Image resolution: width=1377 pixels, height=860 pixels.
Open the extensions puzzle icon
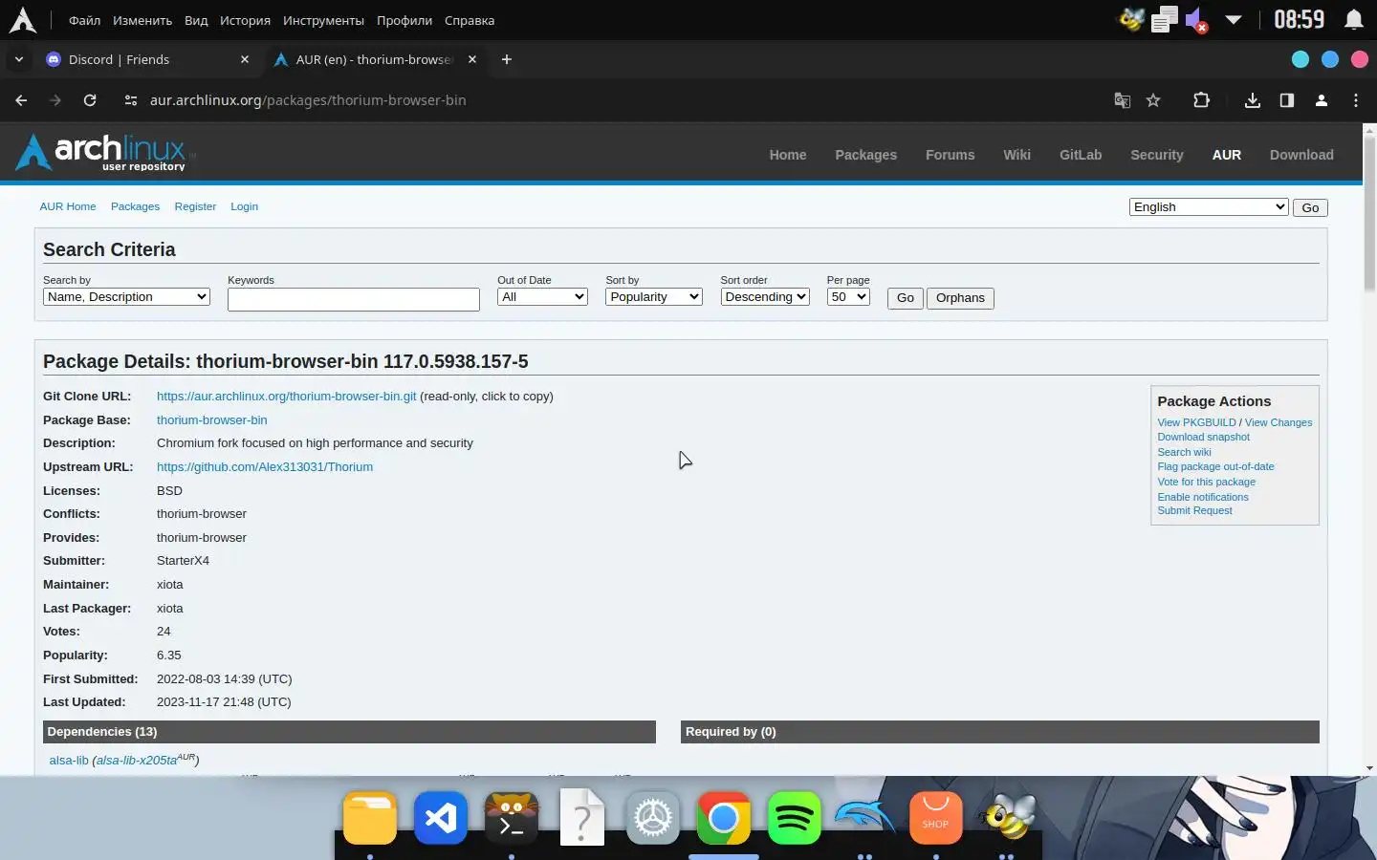tap(1201, 100)
